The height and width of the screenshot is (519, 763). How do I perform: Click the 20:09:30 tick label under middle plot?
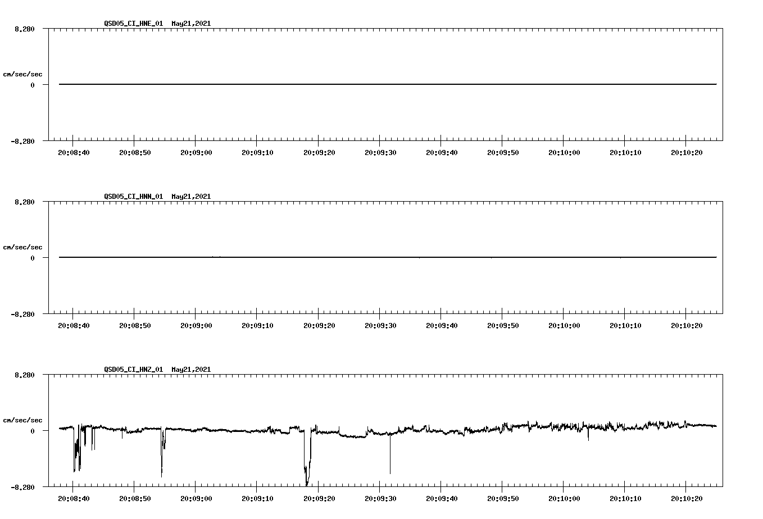[380, 325]
